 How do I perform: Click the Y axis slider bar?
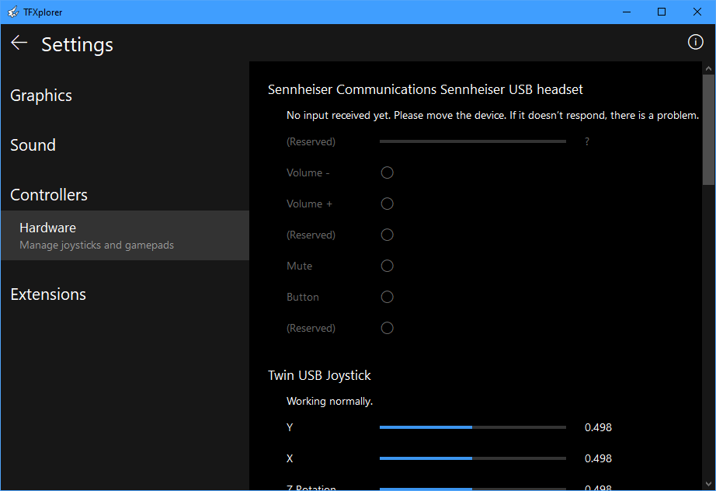click(472, 427)
